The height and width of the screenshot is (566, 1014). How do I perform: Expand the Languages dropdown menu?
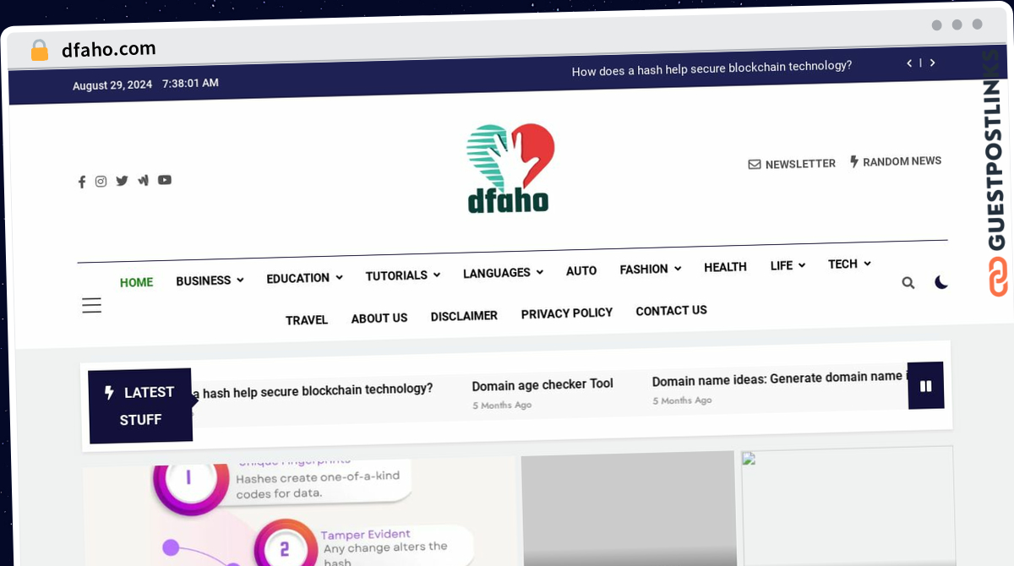503,273
